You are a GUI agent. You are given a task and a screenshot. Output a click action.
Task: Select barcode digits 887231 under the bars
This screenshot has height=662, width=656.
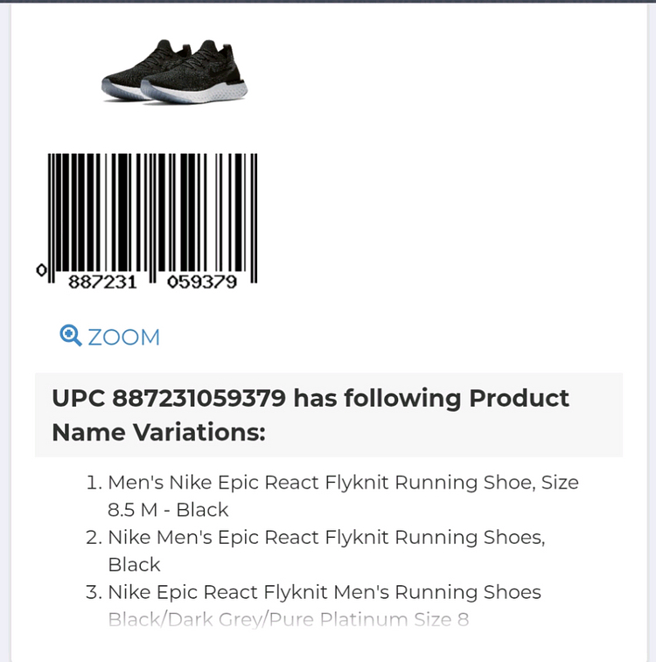coord(102,282)
